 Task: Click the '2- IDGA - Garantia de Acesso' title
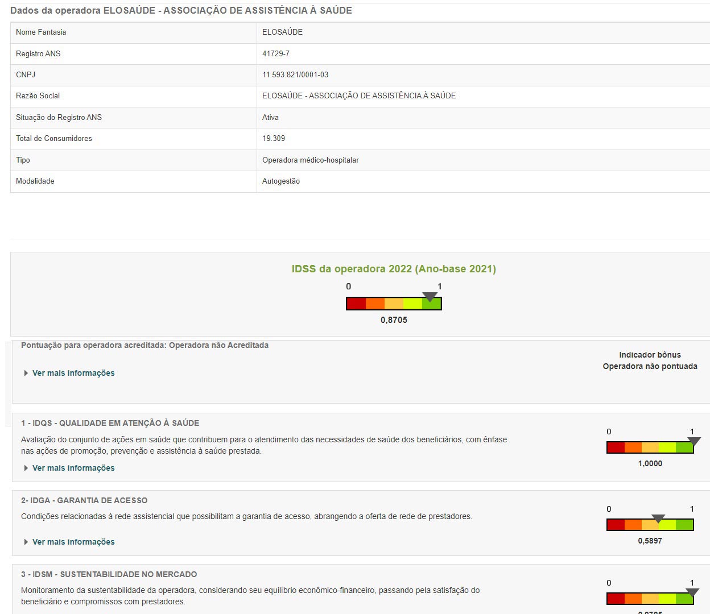tap(84, 500)
